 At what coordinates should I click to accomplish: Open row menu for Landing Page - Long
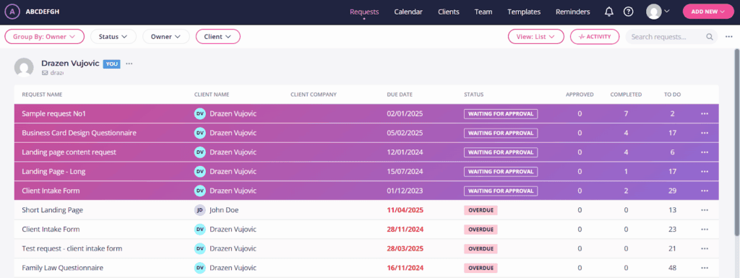(705, 172)
